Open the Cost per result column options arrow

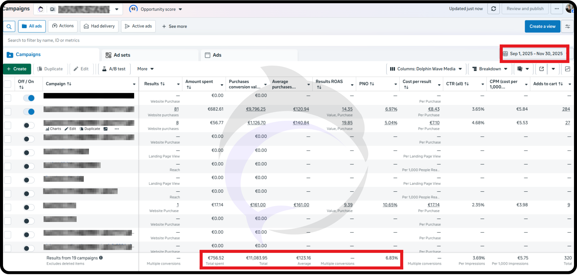pos(439,85)
